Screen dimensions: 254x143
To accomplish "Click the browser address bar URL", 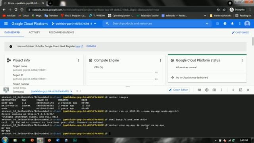I will [95, 10].
